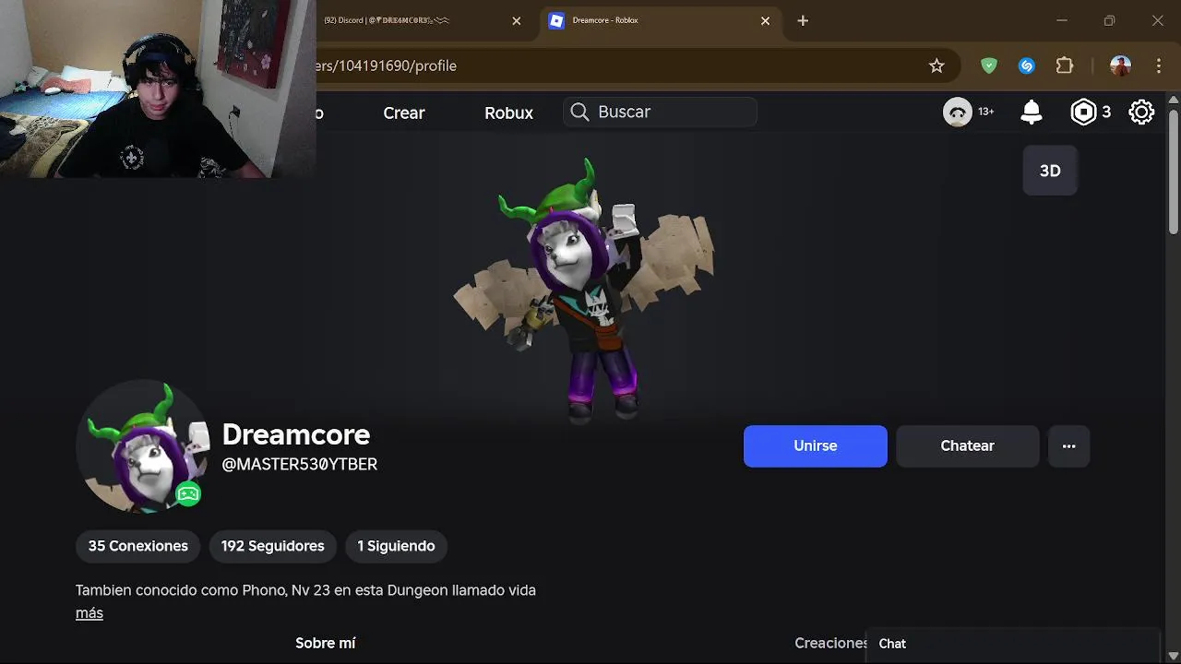
Task: Click the blue Unirse button
Action: tap(816, 446)
